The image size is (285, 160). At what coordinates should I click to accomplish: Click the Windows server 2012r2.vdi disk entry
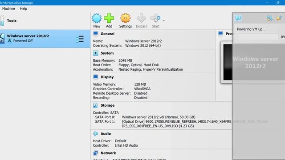tap(159, 117)
